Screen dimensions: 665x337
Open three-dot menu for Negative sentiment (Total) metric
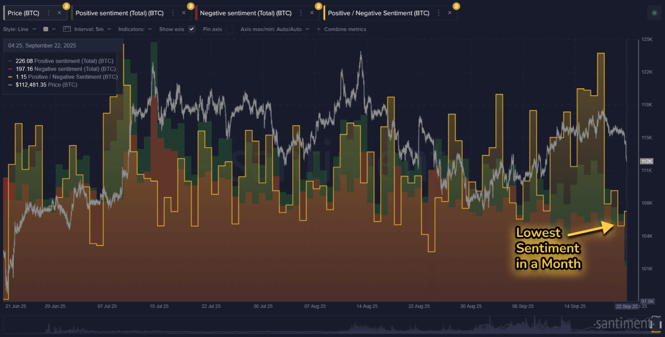[301, 13]
